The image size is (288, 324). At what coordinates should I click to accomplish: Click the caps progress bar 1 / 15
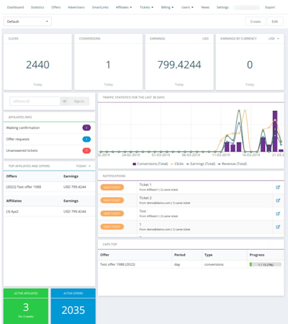point(266,264)
